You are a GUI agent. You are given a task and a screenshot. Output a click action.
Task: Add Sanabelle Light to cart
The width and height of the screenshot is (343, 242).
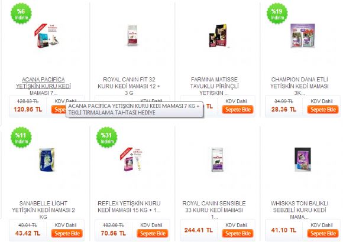67,233
